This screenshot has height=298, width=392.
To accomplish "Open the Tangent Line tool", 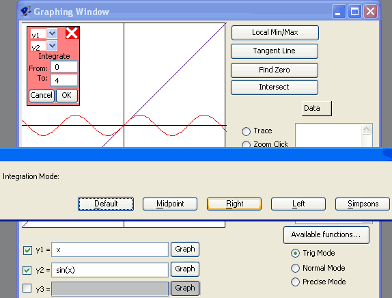I will click(x=275, y=51).
